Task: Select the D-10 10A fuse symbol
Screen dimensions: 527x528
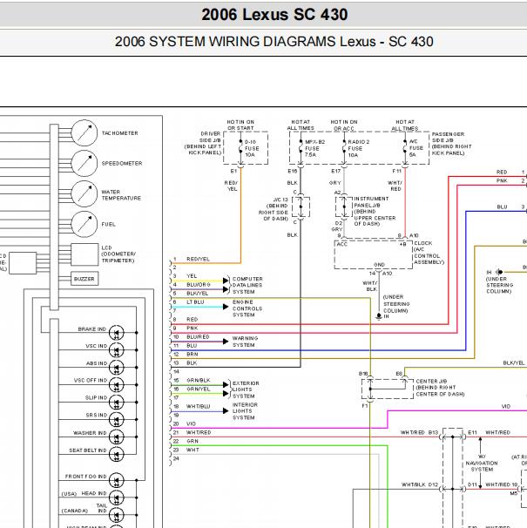Action: click(240, 148)
